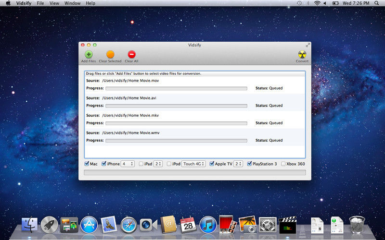This screenshot has height=240, width=385.
Task: Open Finder from the dock
Action: coord(29,224)
